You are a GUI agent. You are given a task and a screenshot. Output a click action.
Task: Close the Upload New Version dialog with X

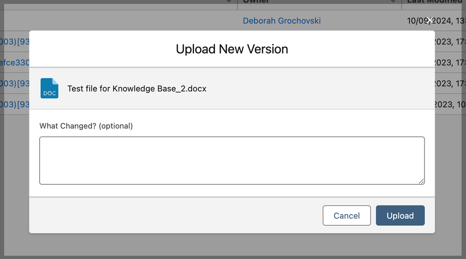pos(430,21)
